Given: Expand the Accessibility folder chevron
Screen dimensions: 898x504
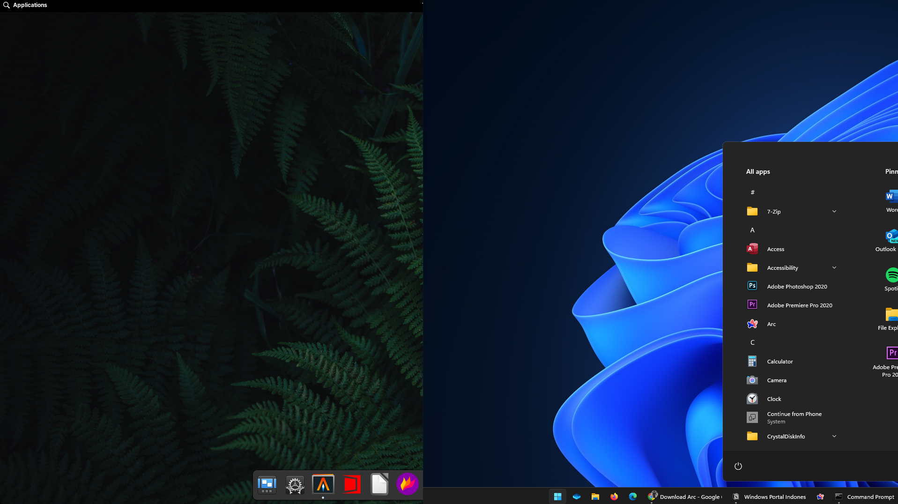Looking at the screenshot, I should (834, 268).
